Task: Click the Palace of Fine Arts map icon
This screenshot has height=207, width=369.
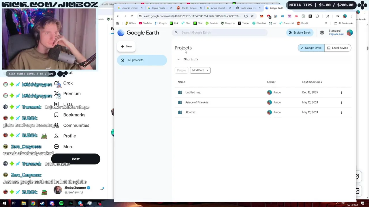Action: [x=180, y=102]
